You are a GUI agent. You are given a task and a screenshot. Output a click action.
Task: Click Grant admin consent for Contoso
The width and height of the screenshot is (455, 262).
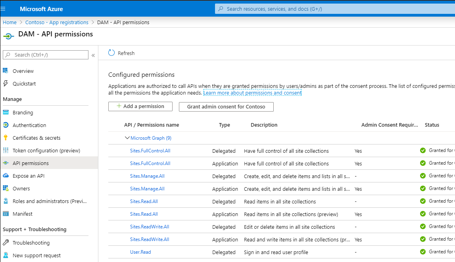pos(226,106)
